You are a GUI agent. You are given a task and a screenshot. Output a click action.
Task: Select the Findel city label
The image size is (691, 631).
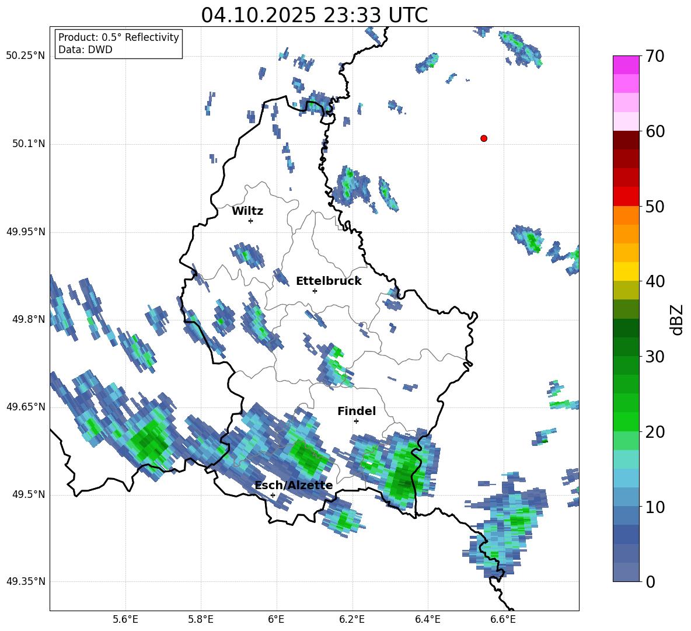point(357,411)
